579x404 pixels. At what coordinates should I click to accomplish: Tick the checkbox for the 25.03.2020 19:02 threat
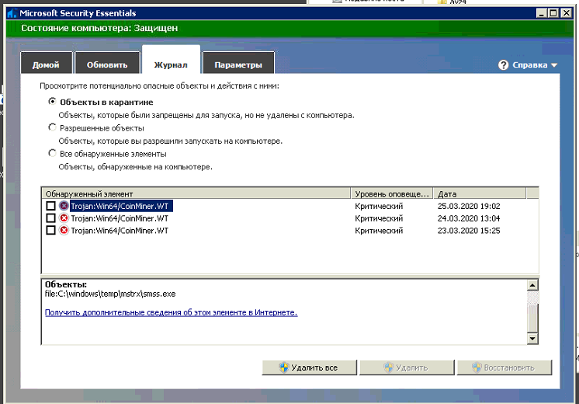point(51,206)
